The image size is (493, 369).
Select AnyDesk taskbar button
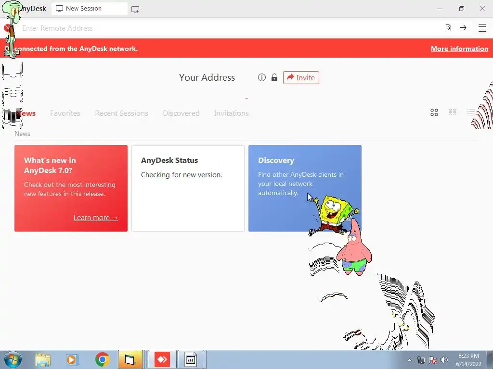(162, 359)
